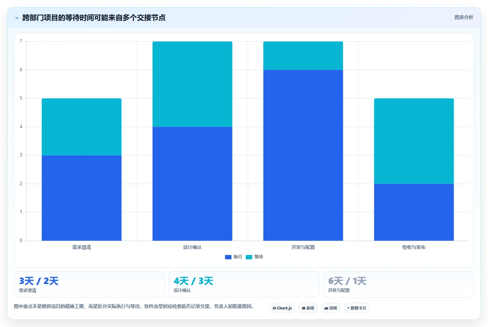This screenshot has height=327, width=488.
Task: Select the 设计确认 blue execution bar
Action: [192, 184]
